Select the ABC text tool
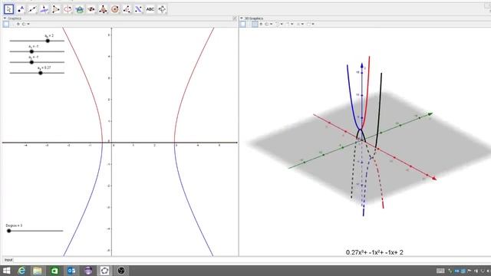 pyautogui.click(x=150, y=9)
